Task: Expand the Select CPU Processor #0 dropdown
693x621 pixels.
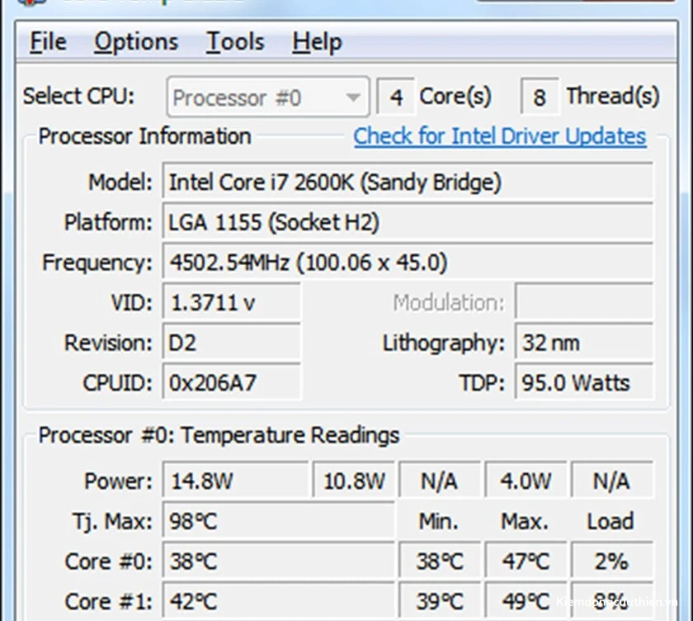Action: pyautogui.click(x=268, y=97)
